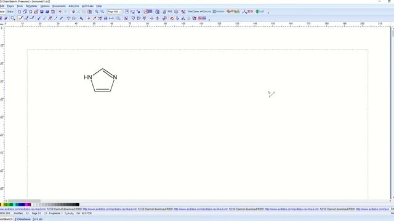Expand the top toolbar overflow arrow

coord(268,12)
